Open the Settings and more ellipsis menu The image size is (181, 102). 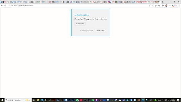pos(170,6)
